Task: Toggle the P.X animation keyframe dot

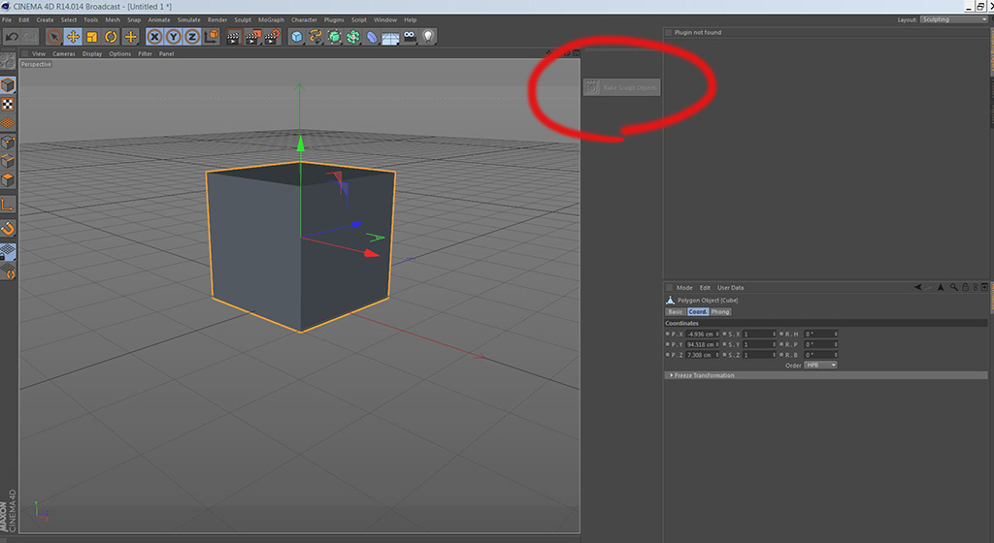Action: pyautogui.click(x=668, y=334)
